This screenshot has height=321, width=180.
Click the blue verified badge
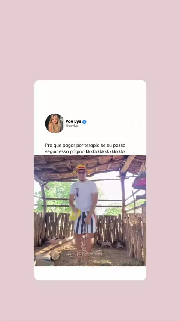[84, 122]
